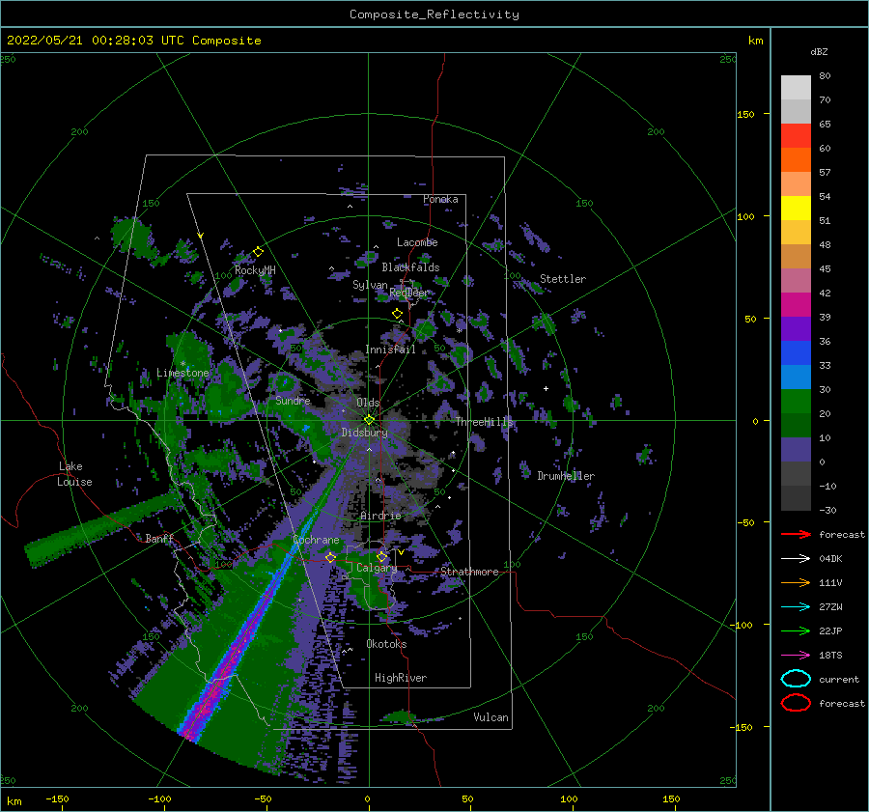Select the cyan 27ZW arrow legend icon
This screenshot has height=812, width=869.
pyautogui.click(x=796, y=607)
